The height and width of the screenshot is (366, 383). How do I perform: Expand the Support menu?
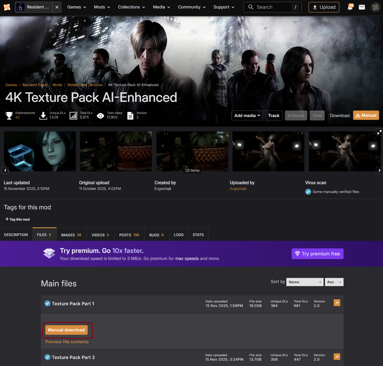pyautogui.click(x=224, y=7)
